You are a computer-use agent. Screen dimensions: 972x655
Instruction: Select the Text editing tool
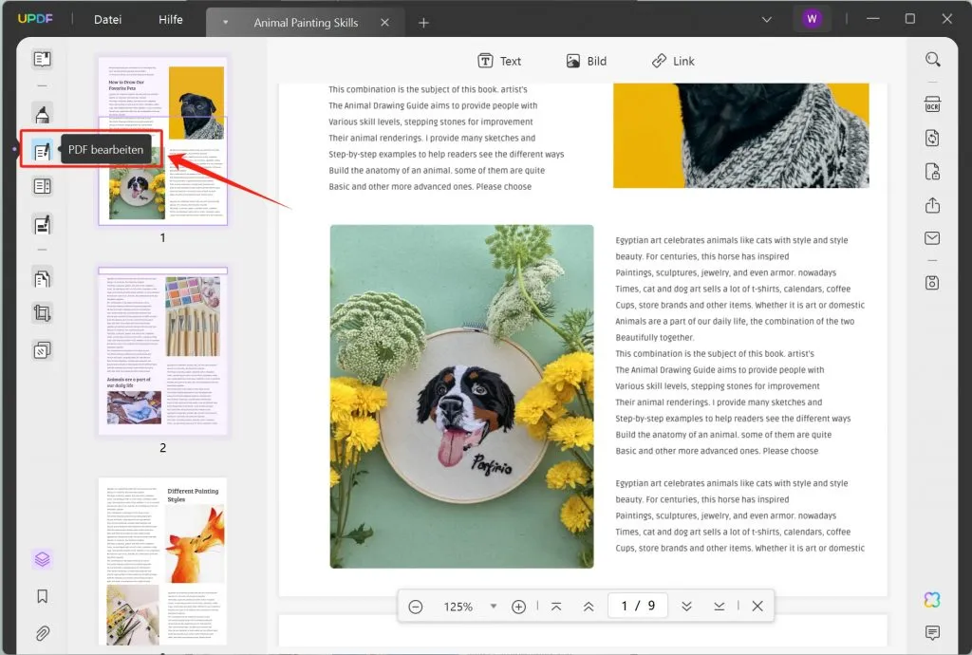pos(500,61)
